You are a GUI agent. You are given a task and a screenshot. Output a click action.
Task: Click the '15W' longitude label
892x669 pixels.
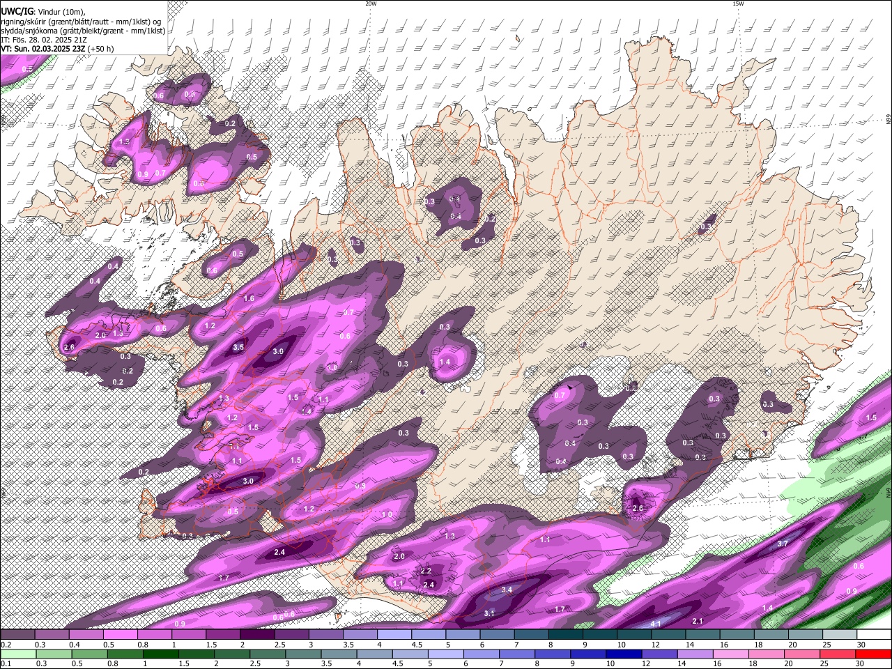point(738,3)
